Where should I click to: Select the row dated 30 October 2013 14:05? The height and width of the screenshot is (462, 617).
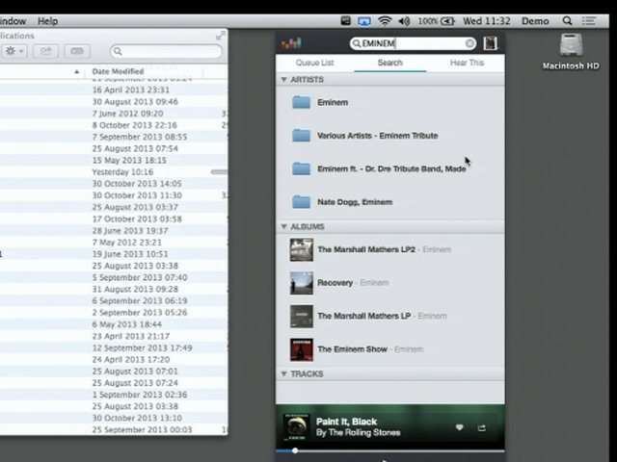[114, 184]
